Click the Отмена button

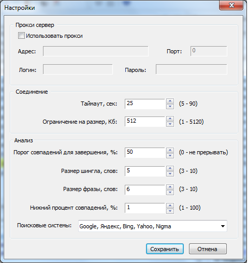click(x=208, y=249)
